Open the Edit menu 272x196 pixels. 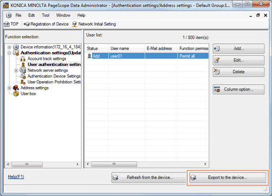click(x=32, y=15)
